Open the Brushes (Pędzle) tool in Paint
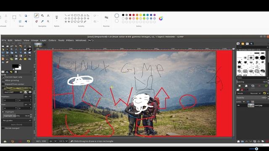 [x=57, y=17]
